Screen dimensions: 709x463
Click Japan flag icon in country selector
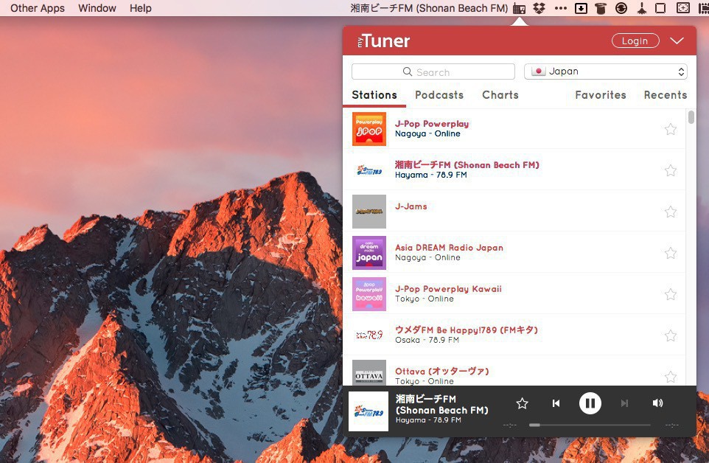538,72
